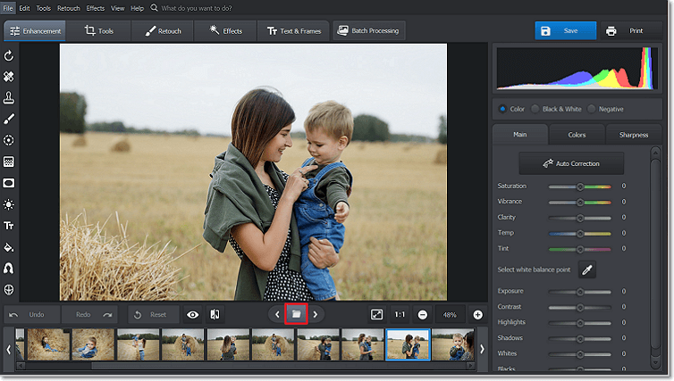The image size is (674, 381).
Task: Select the rotate tool in left sidebar
Action: point(9,56)
